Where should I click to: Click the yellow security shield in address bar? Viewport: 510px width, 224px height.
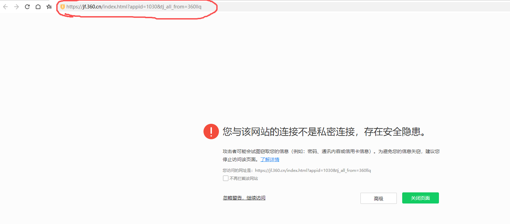pos(63,7)
